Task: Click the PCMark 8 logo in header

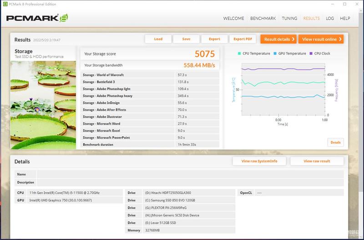Action: (37, 18)
